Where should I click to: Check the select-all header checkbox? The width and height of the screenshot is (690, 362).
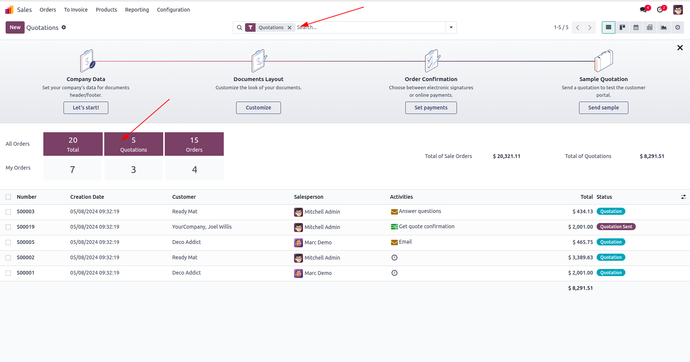click(8, 197)
